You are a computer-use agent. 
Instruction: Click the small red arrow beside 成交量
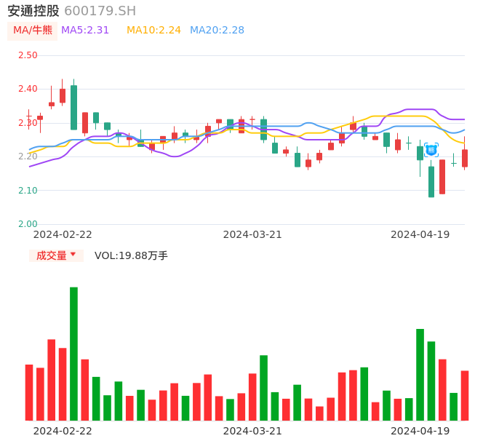[73, 255]
